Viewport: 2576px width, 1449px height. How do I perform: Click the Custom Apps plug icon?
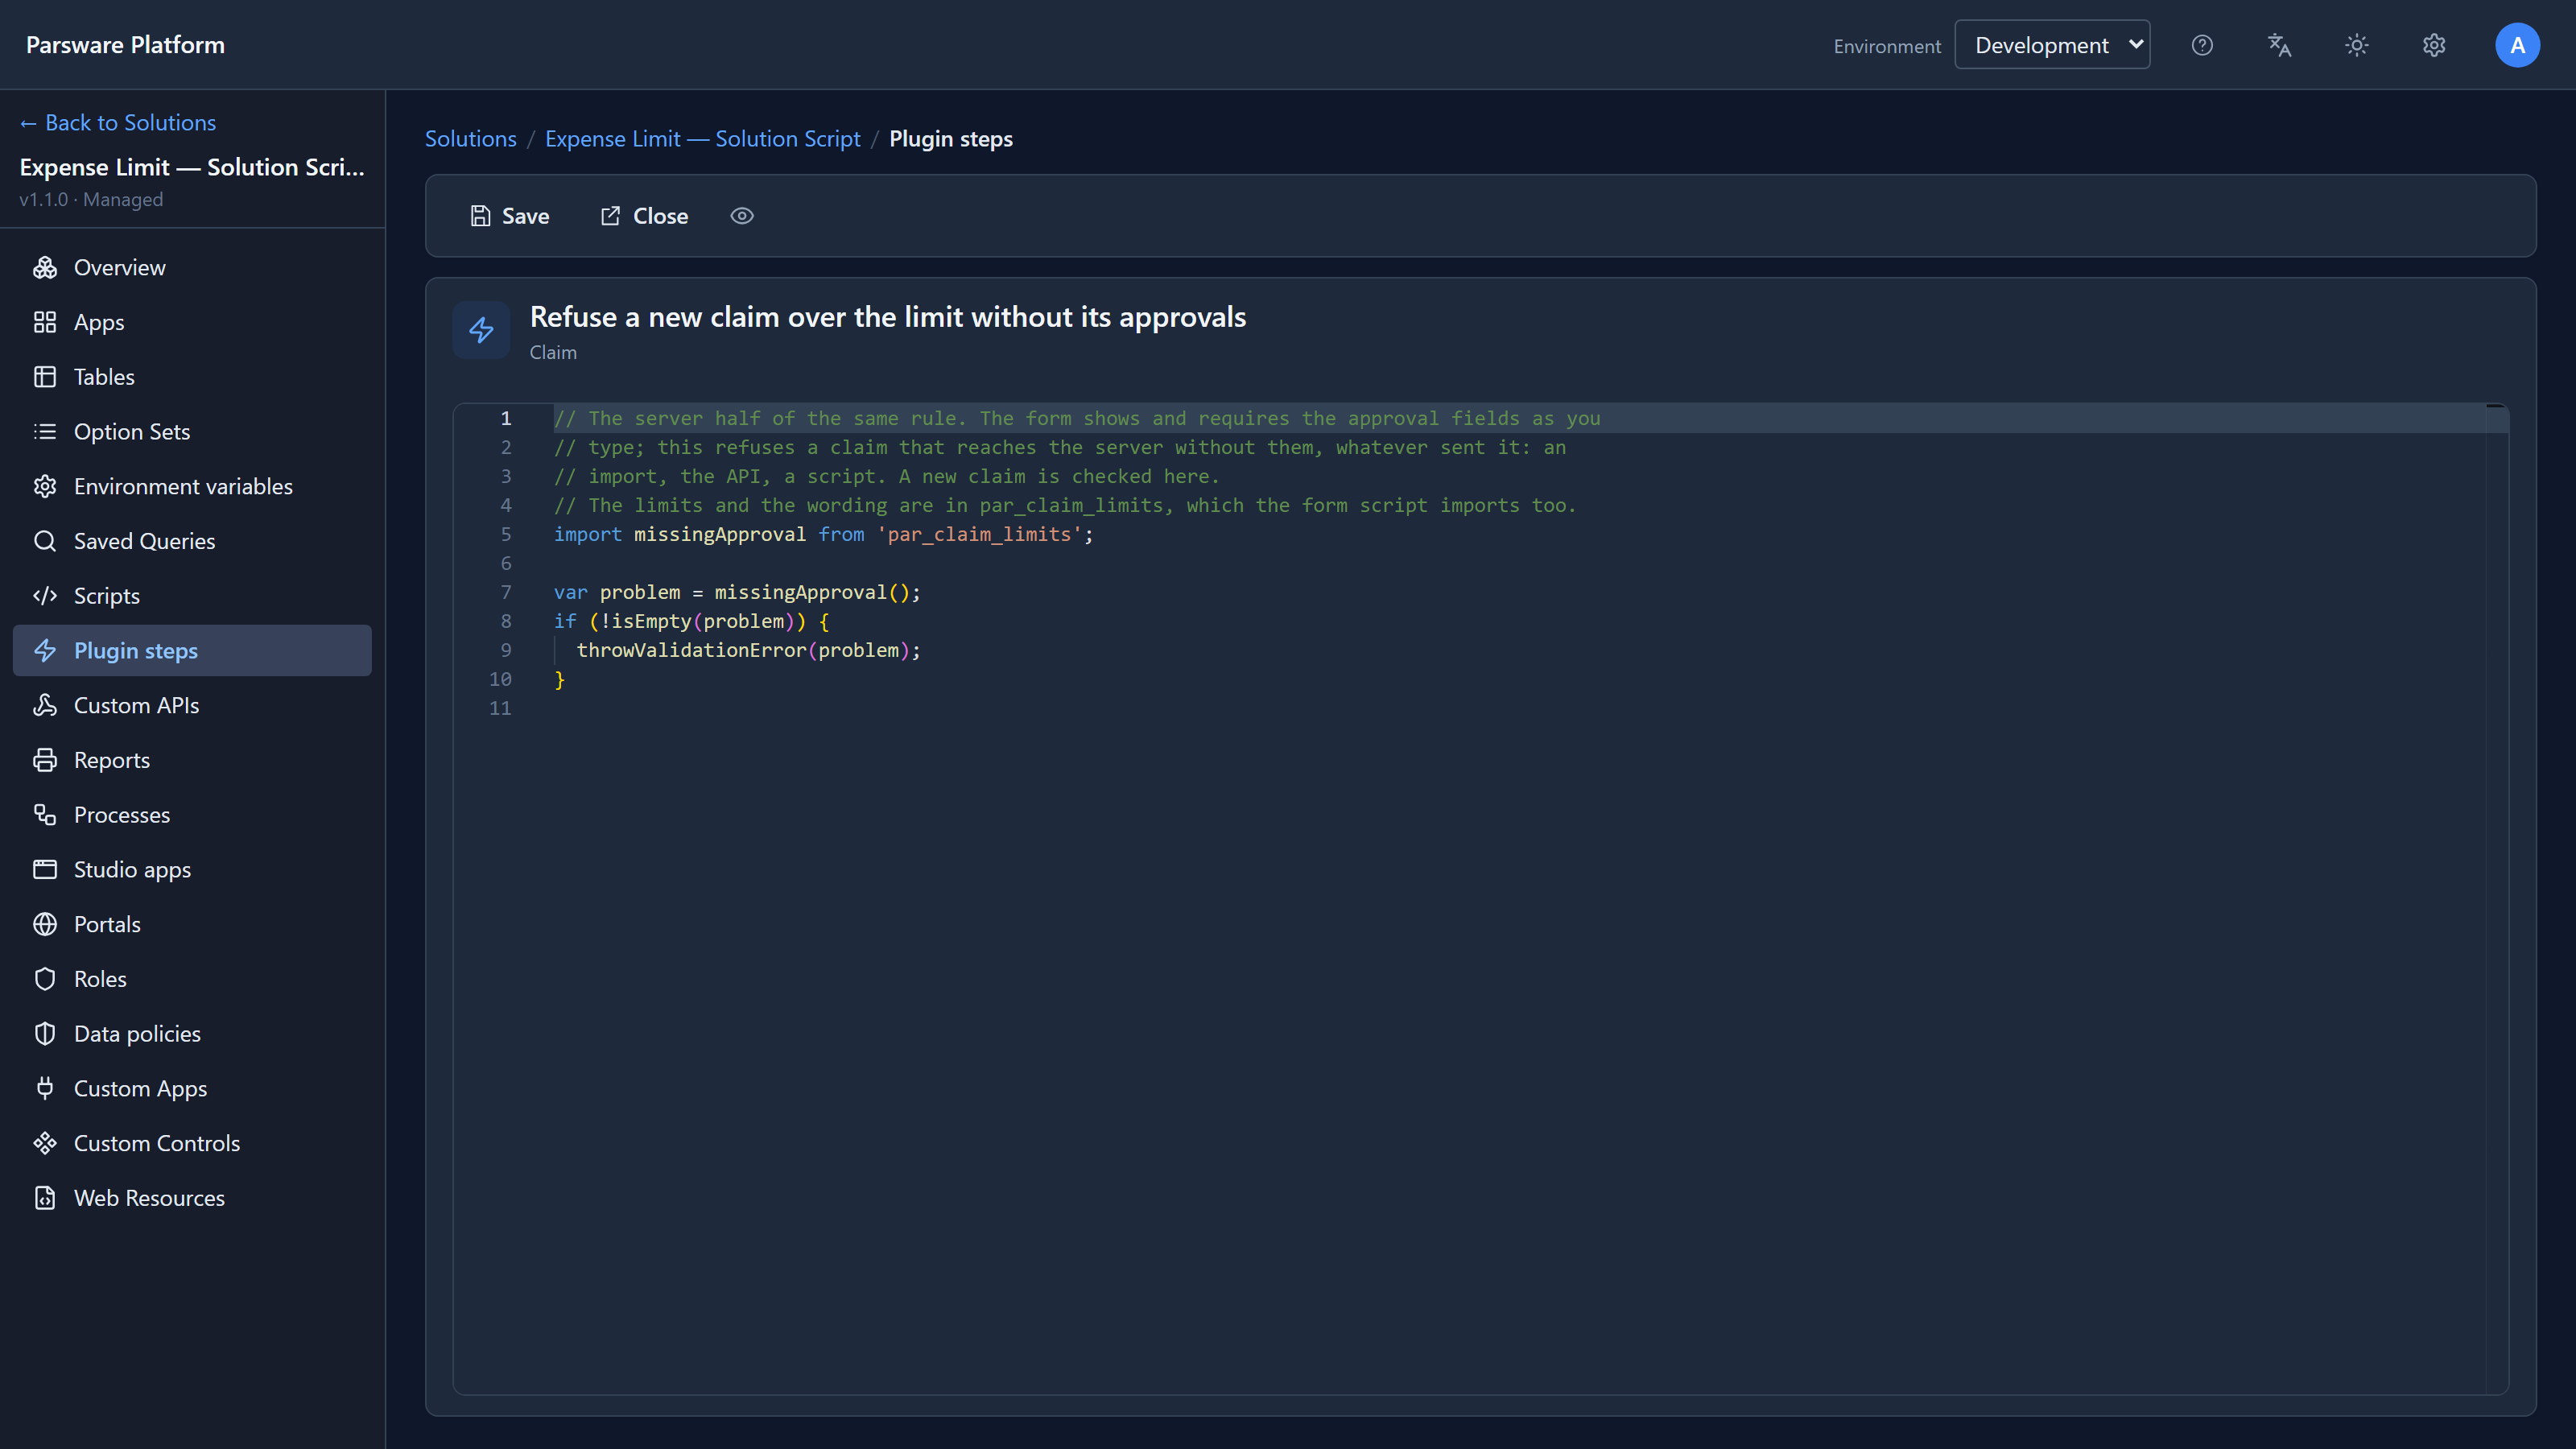45,1088
